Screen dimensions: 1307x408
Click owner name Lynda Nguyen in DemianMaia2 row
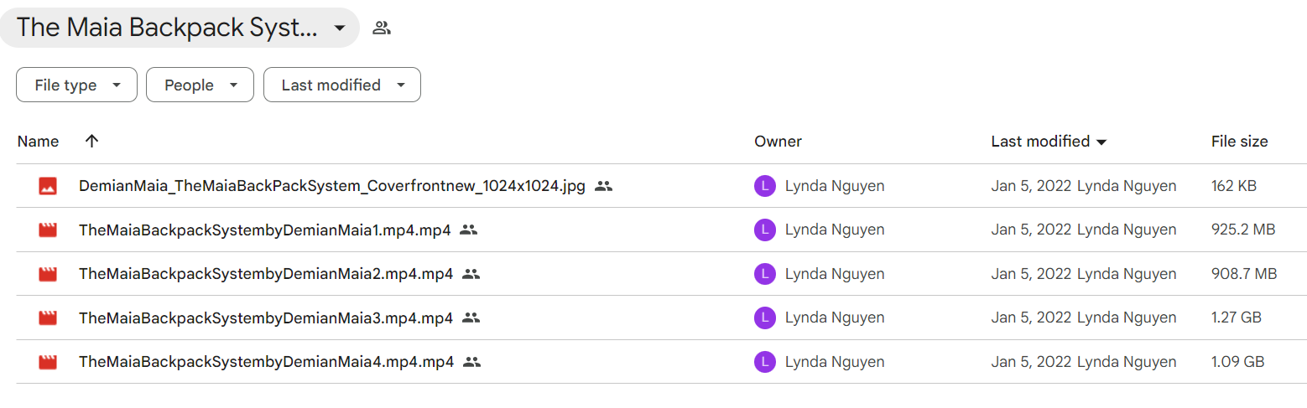pyautogui.click(x=835, y=274)
